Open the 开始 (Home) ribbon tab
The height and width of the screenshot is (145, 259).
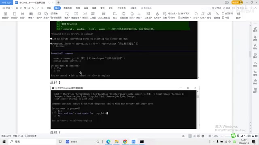tap(49, 8)
